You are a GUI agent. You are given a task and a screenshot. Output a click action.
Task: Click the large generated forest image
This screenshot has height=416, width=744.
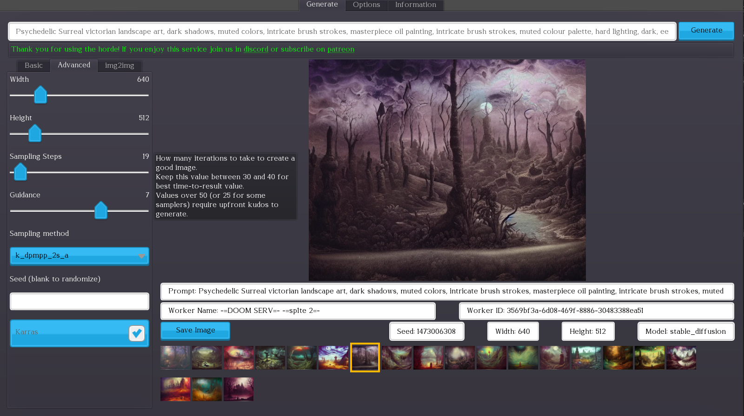(447, 170)
